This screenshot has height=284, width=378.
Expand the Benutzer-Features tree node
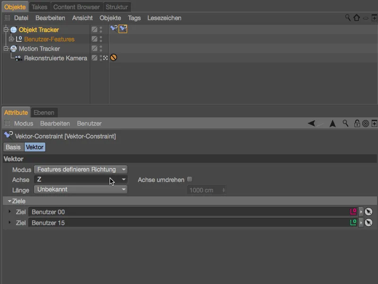tap(11, 39)
